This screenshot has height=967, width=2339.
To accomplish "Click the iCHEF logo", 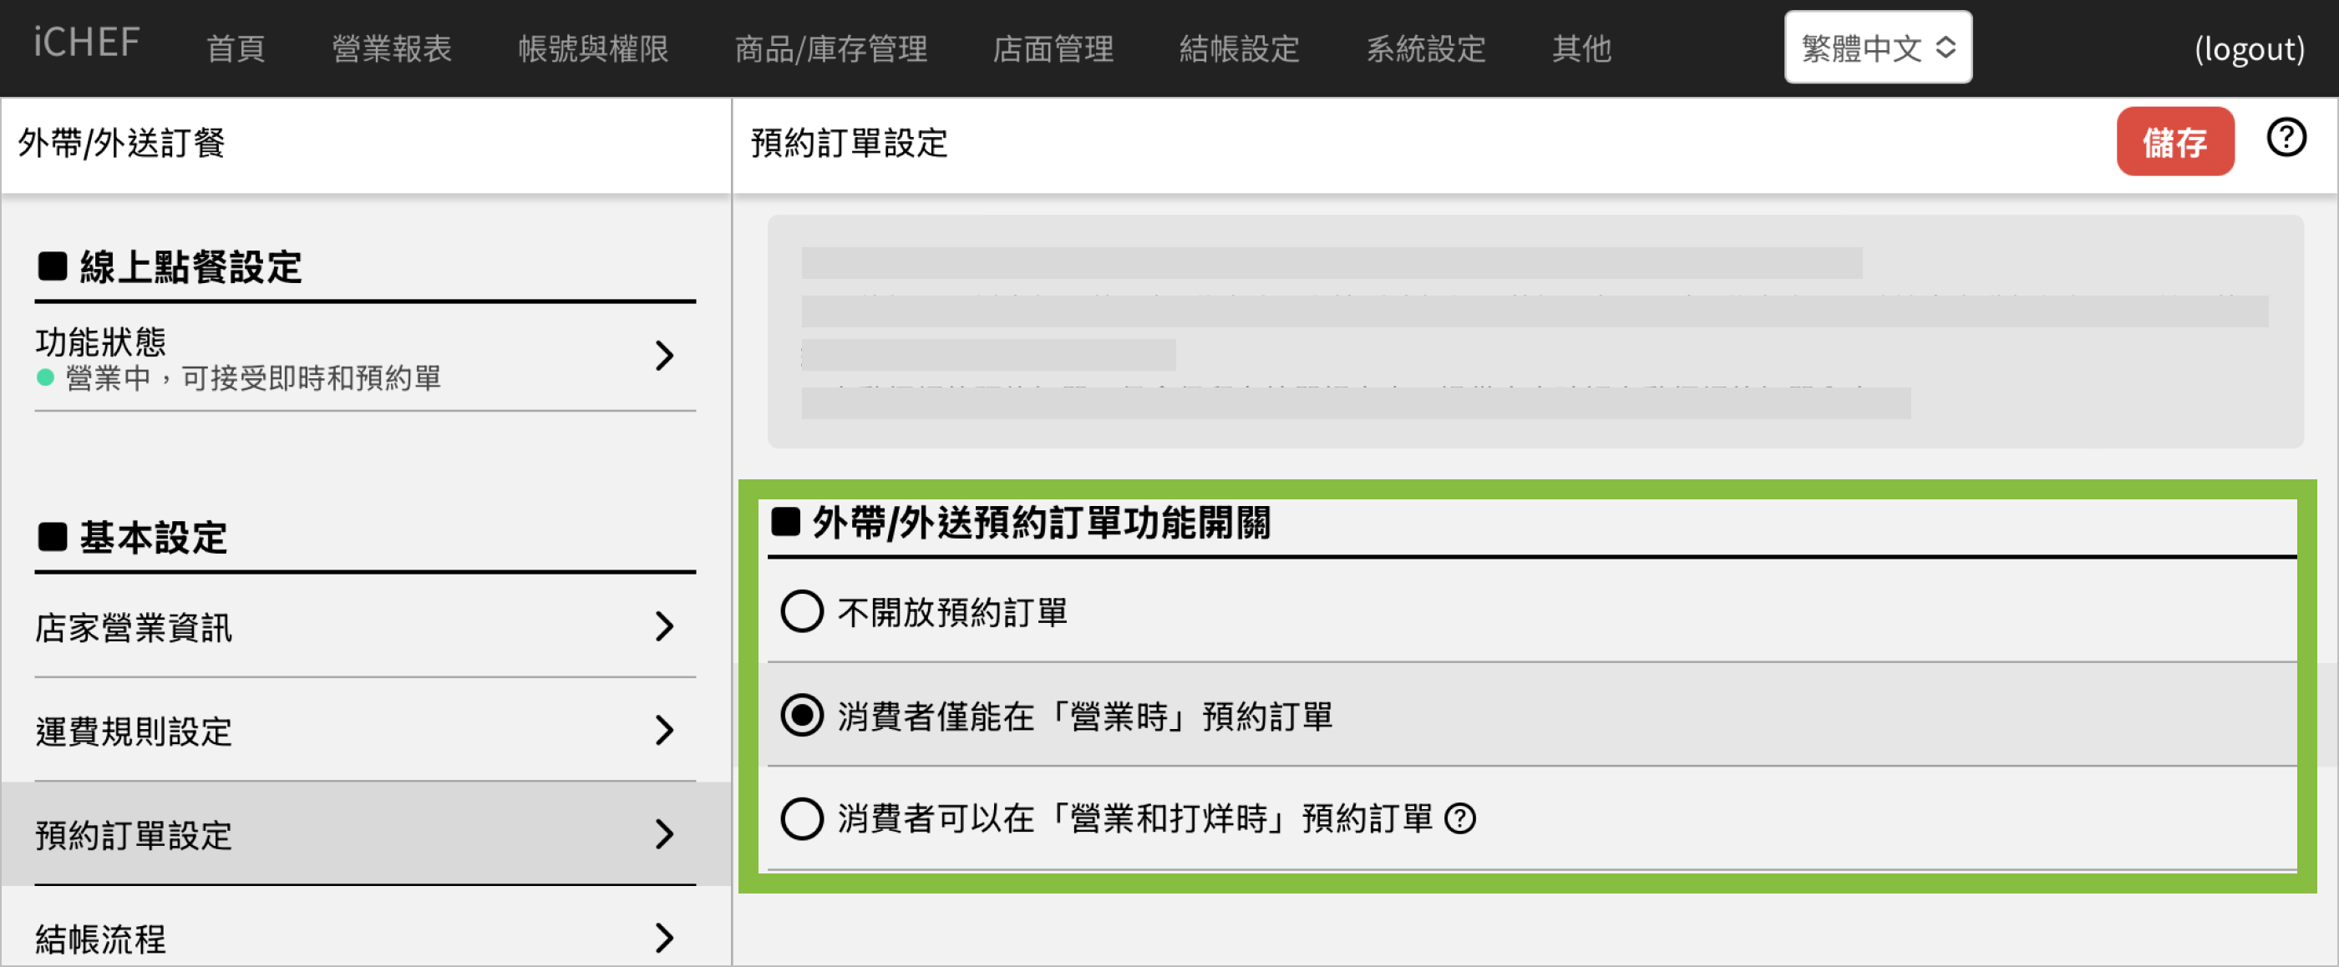I will coord(87,43).
